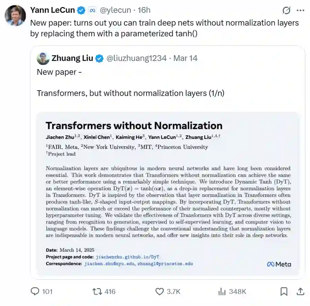Click the 16h post timestamp
This screenshot has height=306, width=310.
pos(144,10)
